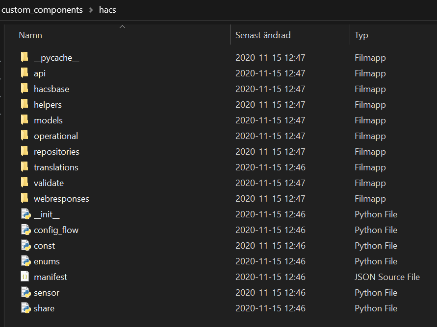The image size is (437, 327).
Task: Select the hacsbase folder name
Action: (x=51, y=89)
